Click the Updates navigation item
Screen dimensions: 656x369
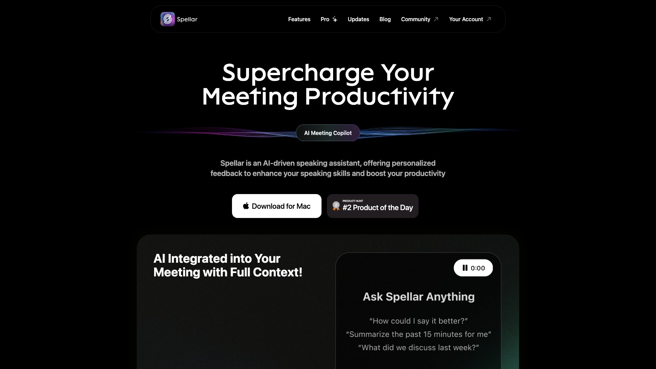(358, 19)
